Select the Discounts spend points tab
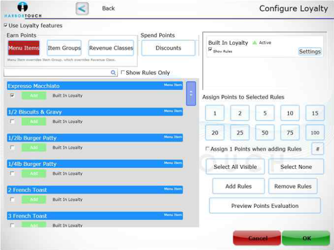334x250 pixels. click(168, 48)
